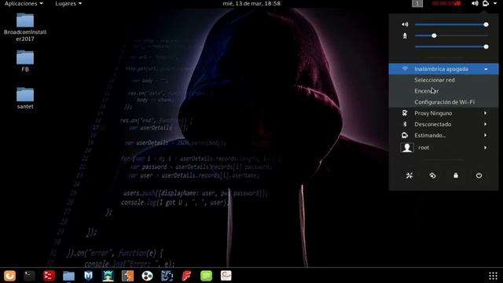Launch Faraday red F icon
The height and width of the screenshot is (283, 503).
click(x=186, y=276)
